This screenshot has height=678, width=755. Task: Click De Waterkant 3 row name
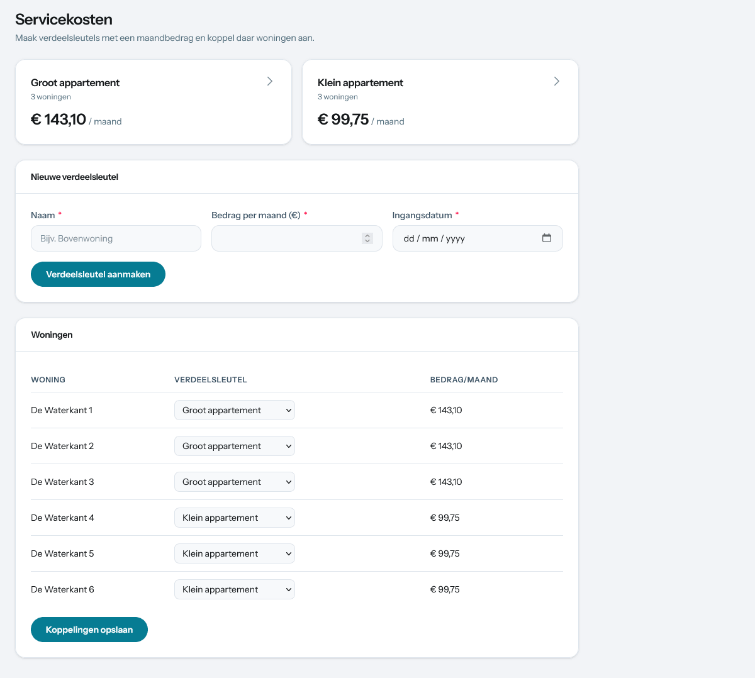click(x=62, y=482)
